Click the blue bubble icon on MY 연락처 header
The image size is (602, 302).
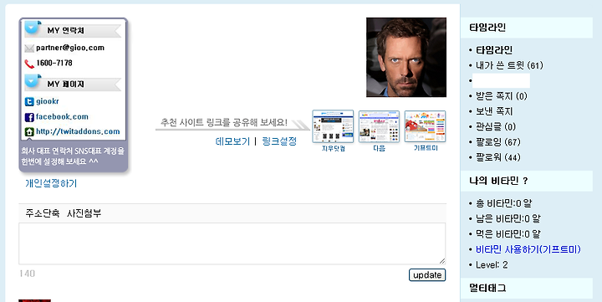(33, 28)
